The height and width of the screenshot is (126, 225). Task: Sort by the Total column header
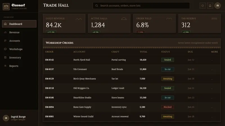[143, 52]
